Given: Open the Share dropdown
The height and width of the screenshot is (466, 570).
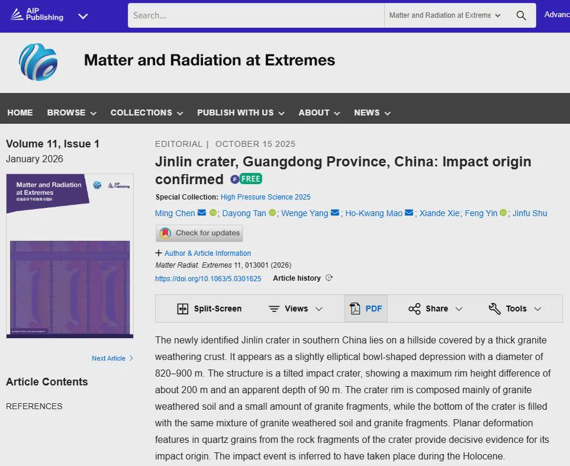Looking at the screenshot, I should click(435, 308).
